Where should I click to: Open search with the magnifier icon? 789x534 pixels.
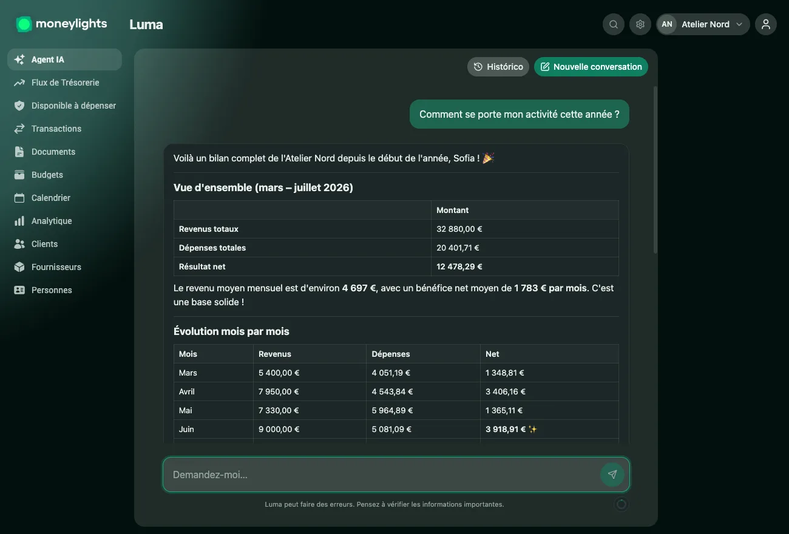(614, 24)
